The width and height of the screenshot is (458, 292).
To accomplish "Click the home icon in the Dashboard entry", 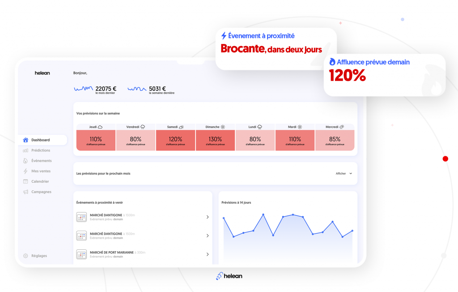I will [x=25, y=140].
